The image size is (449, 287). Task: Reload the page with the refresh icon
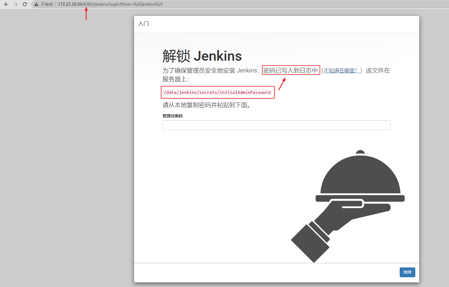tap(25, 4)
